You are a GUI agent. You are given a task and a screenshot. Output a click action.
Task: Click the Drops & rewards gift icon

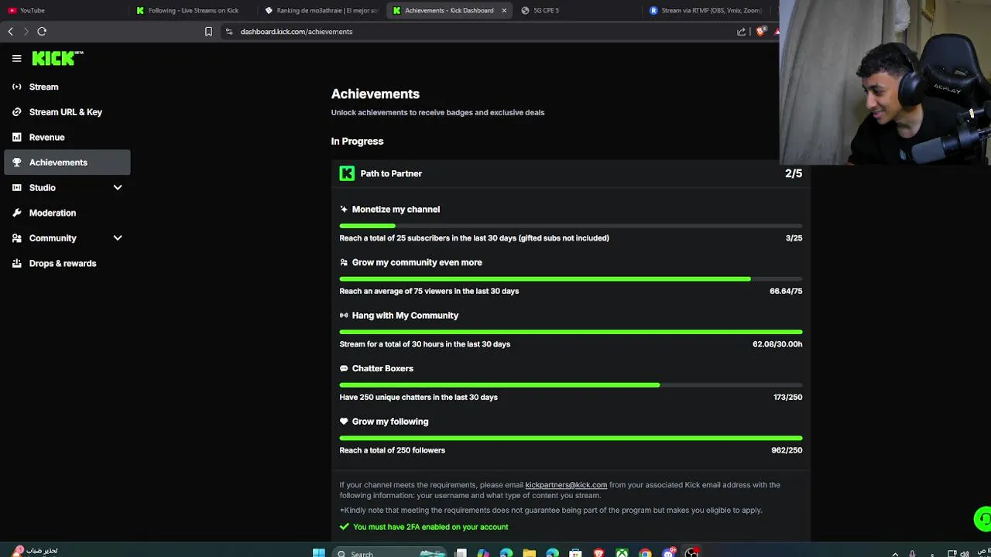16,263
